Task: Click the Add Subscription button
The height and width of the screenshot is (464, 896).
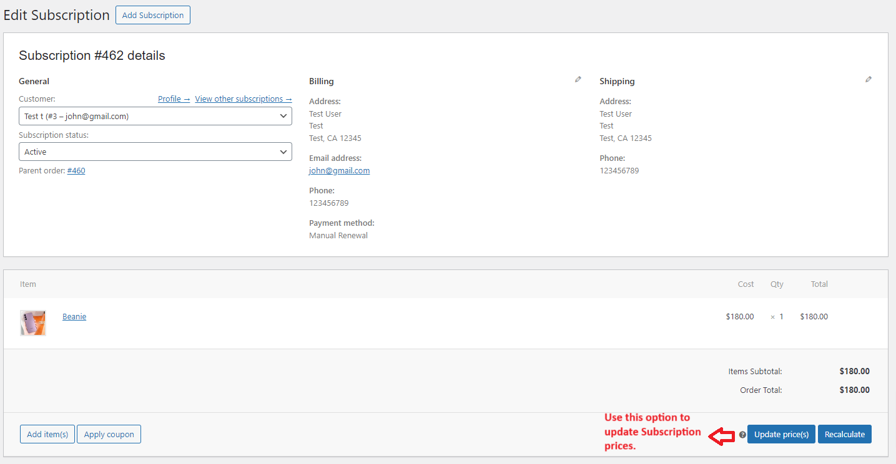Action: click(152, 14)
